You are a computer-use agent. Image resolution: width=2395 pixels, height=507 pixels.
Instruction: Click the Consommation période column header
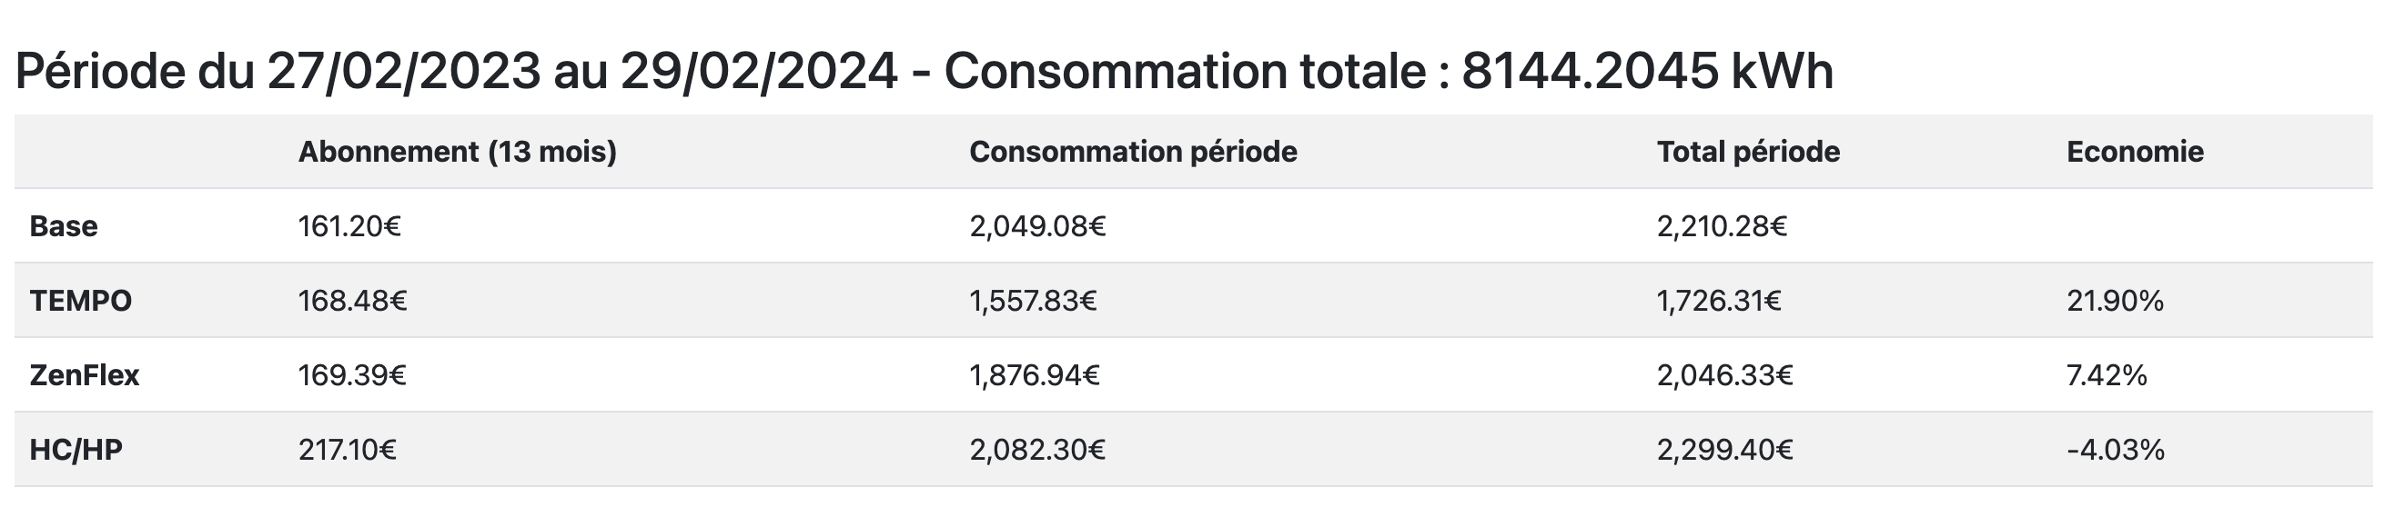(x=1132, y=152)
